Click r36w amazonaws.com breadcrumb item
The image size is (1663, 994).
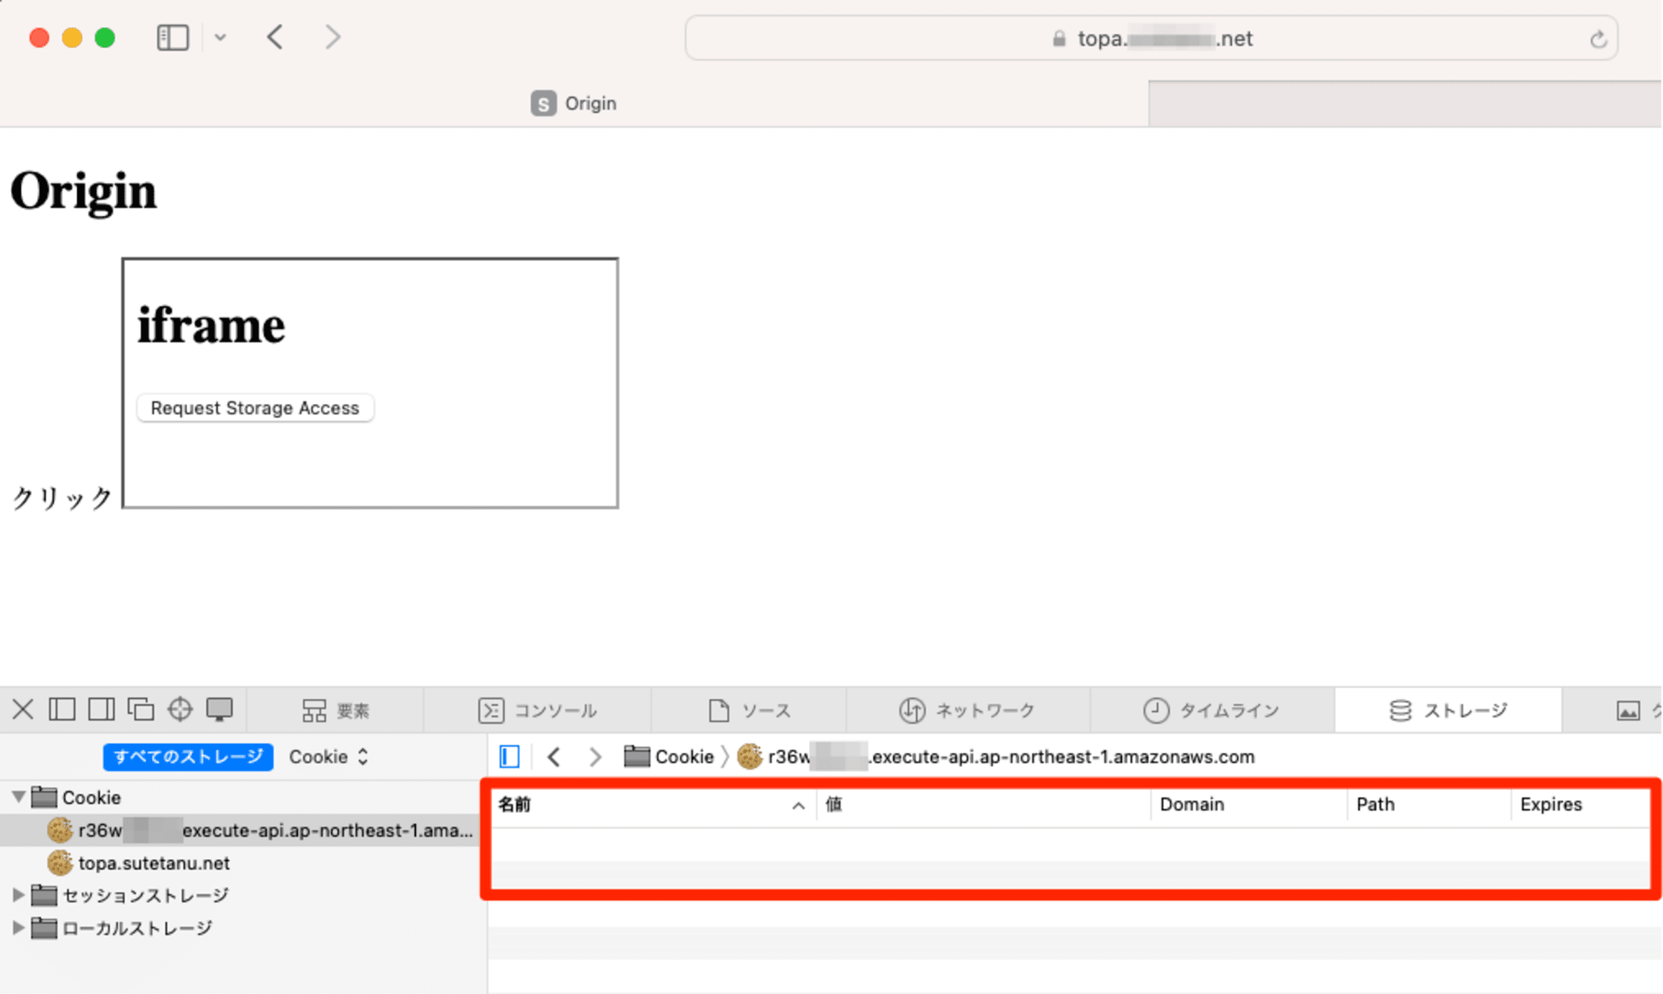coord(996,756)
